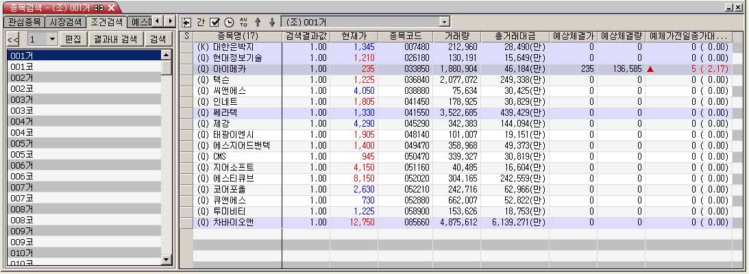The image size is (749, 274).
Task: Click condition list scrollbar down arrow
Action: (x=167, y=260)
